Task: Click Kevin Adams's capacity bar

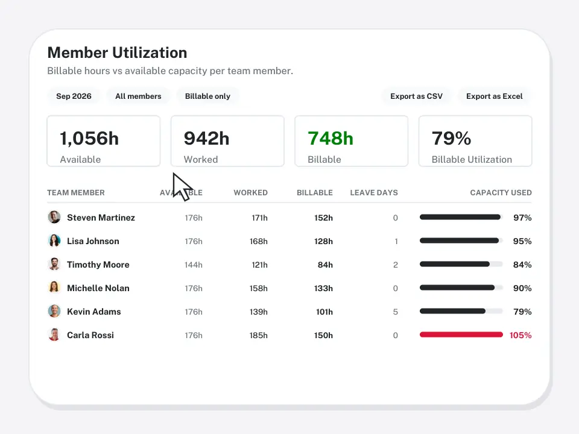Action: [x=461, y=311]
